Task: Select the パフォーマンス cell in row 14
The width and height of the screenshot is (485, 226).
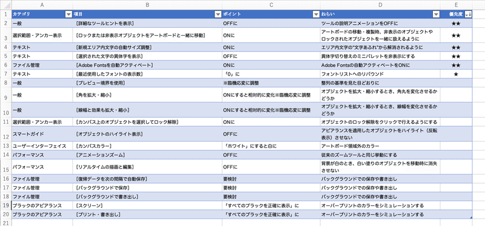Action: (x=42, y=155)
